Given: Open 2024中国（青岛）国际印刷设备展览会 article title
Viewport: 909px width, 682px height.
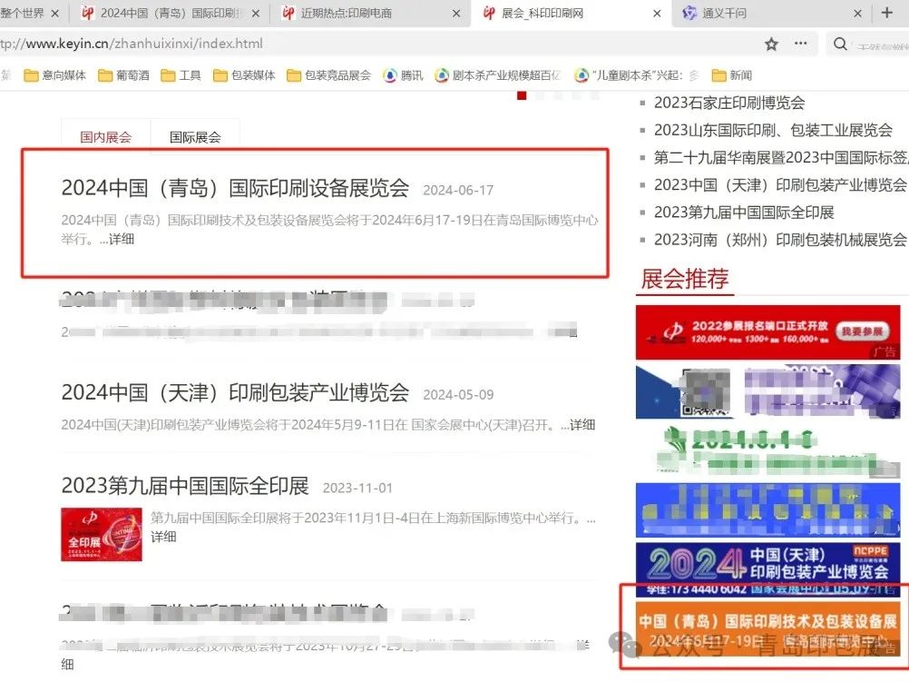Looking at the screenshot, I should (x=235, y=188).
